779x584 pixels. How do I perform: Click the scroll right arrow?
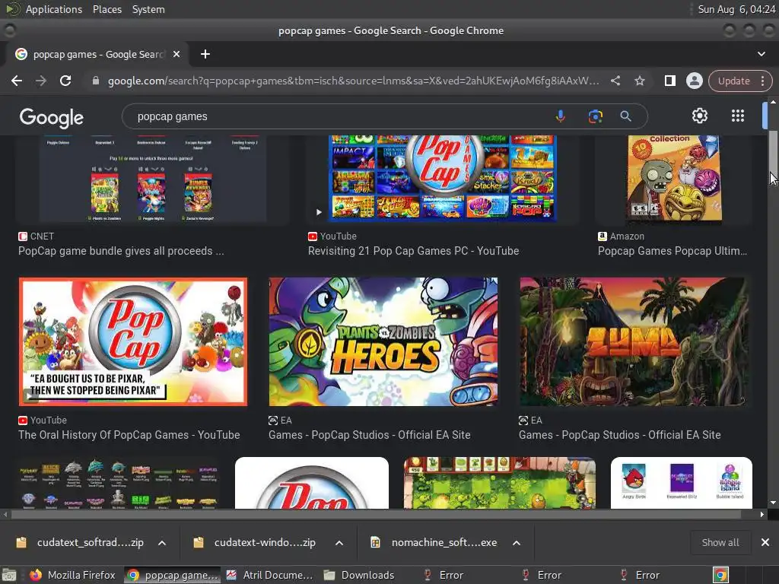762,515
